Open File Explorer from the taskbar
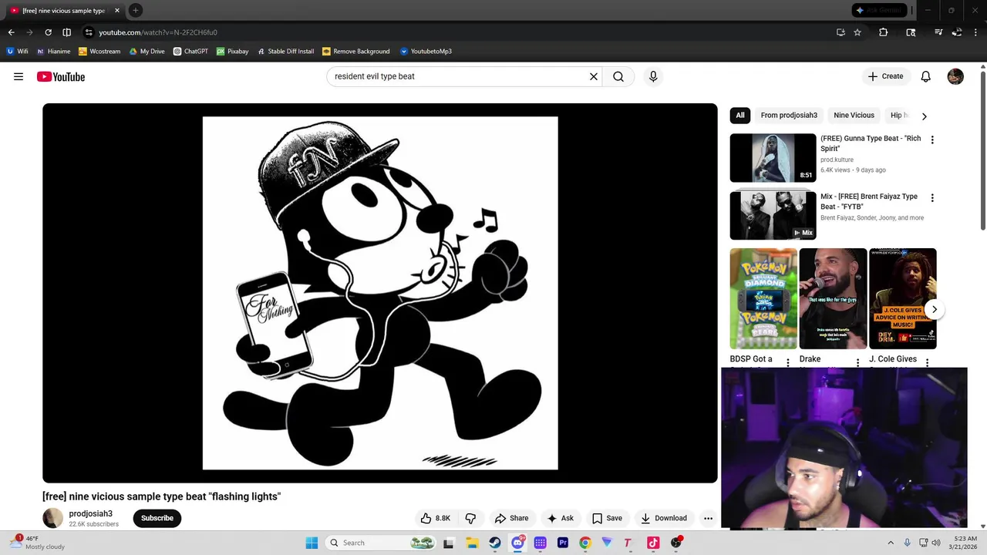This screenshot has height=555, width=987. 472,543
